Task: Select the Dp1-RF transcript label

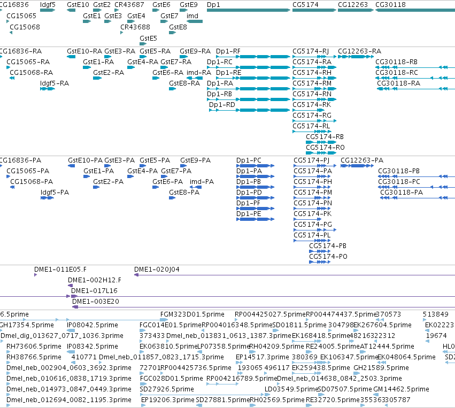Action: coord(228,51)
